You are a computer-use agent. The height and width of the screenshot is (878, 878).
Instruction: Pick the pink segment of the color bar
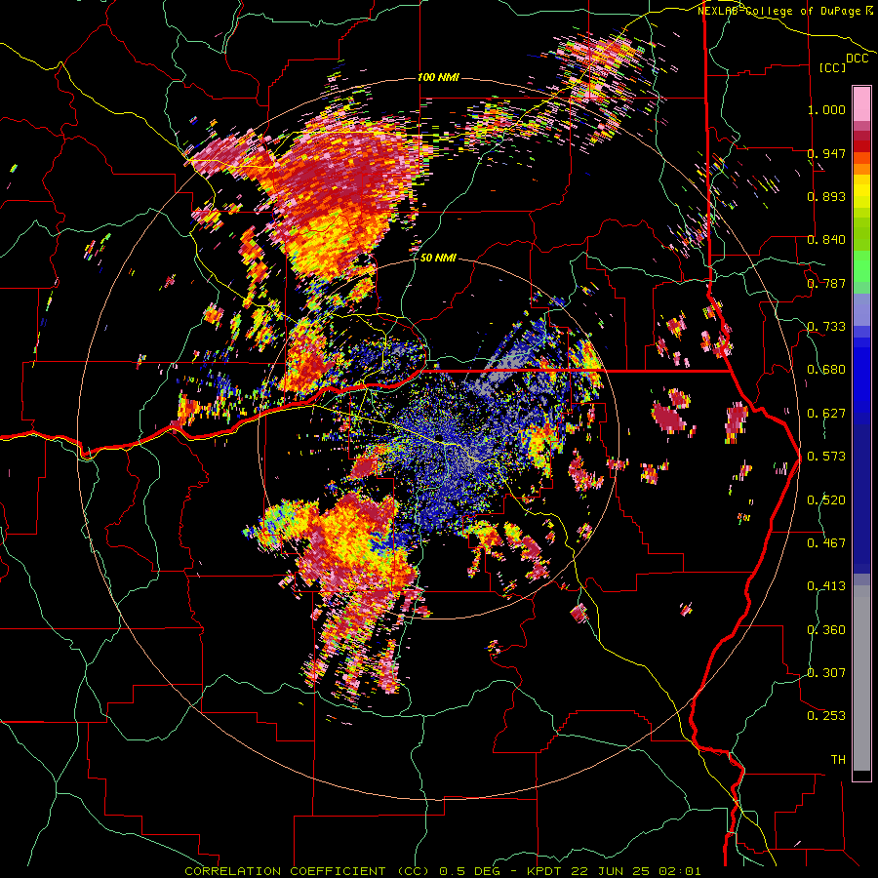point(861,103)
